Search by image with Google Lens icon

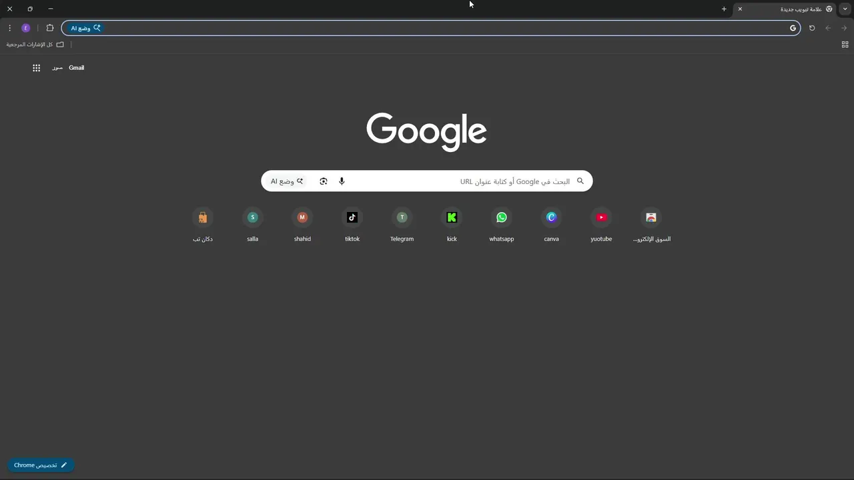click(324, 181)
